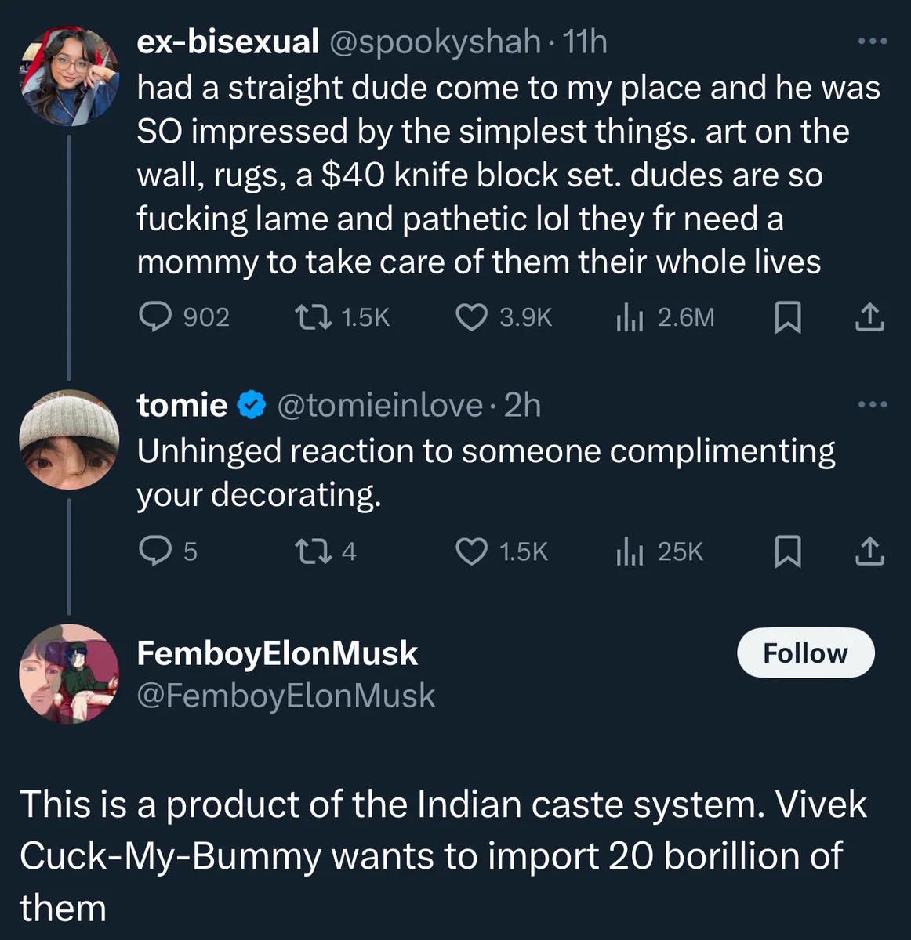911x940 pixels.
Task: Open more options on tomie's tweet
Action: pyautogui.click(x=872, y=404)
